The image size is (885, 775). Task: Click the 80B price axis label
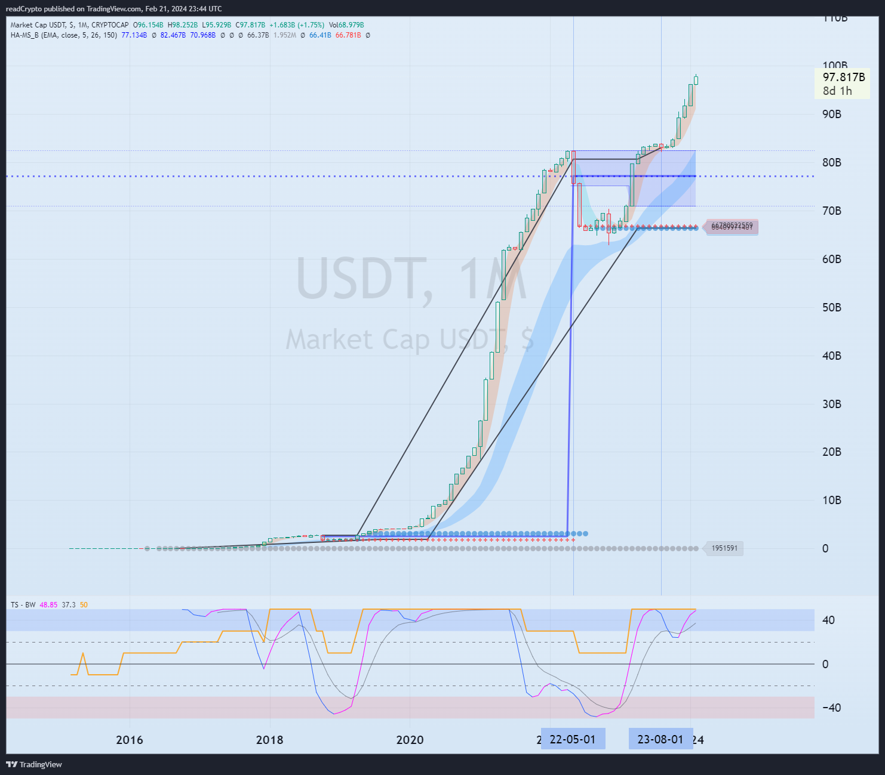[x=832, y=162]
